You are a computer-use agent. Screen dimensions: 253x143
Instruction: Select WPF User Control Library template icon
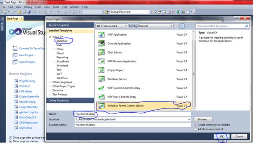pos(101,97)
